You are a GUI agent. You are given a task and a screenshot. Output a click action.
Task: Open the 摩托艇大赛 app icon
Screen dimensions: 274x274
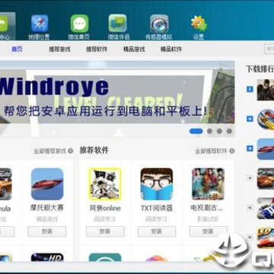coord(47,184)
